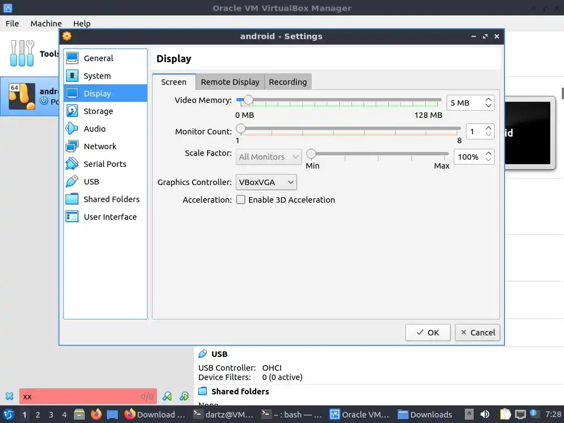Launch Firefox from the taskbar quick launch

point(96,415)
